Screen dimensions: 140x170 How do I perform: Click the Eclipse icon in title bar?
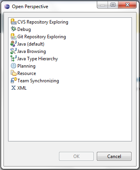coord(7,7)
